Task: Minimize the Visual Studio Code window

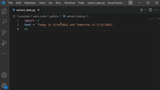Action: pyautogui.click(x=139, y=3)
